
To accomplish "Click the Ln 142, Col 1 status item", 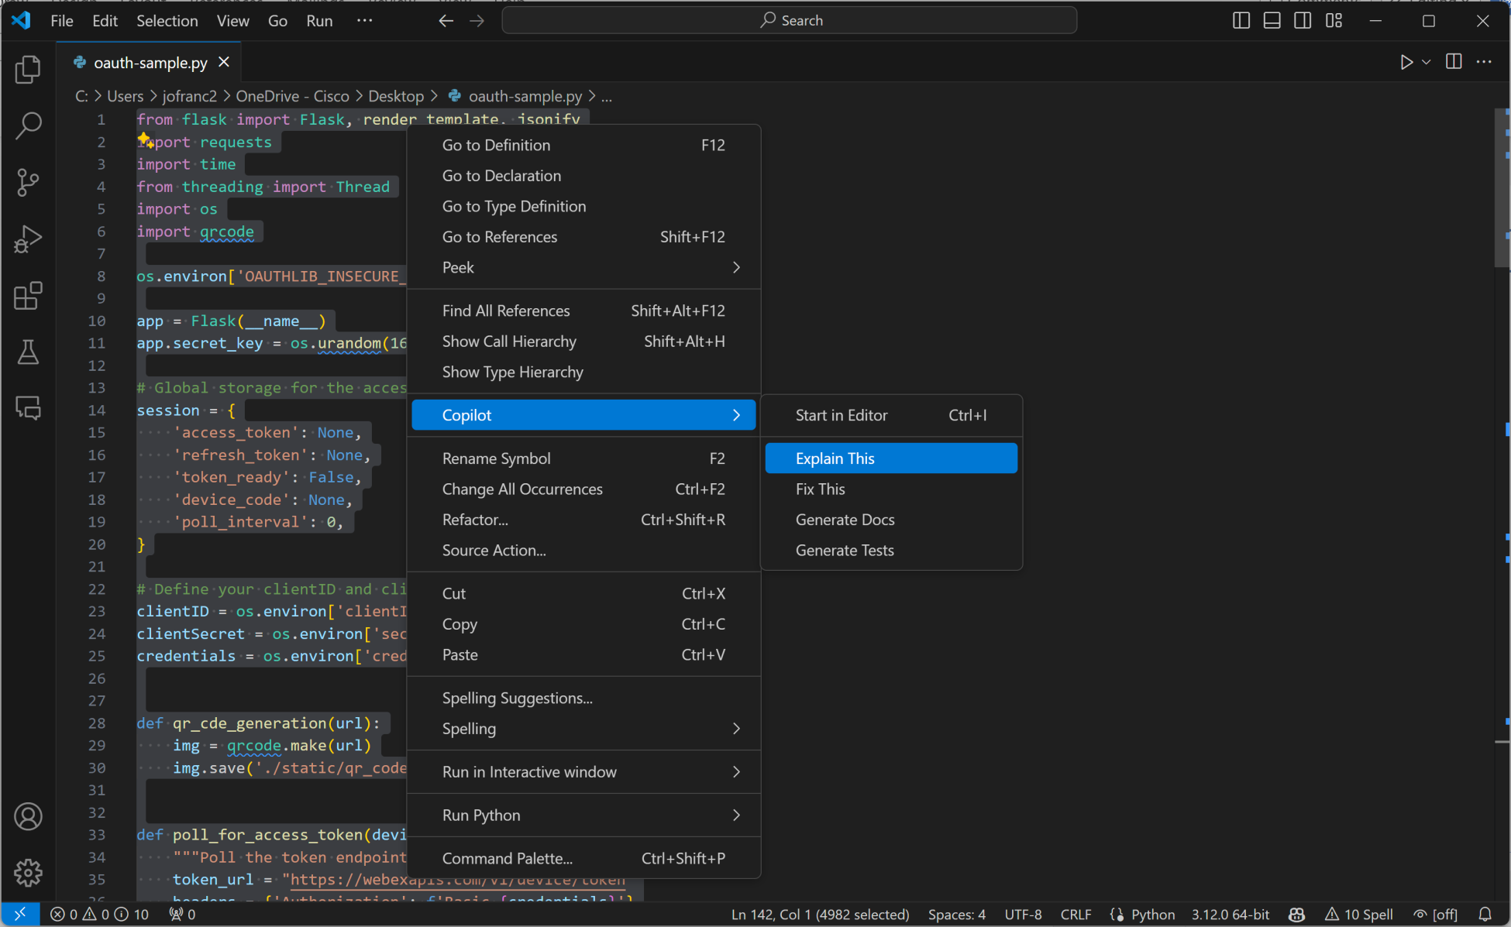I will [820, 914].
